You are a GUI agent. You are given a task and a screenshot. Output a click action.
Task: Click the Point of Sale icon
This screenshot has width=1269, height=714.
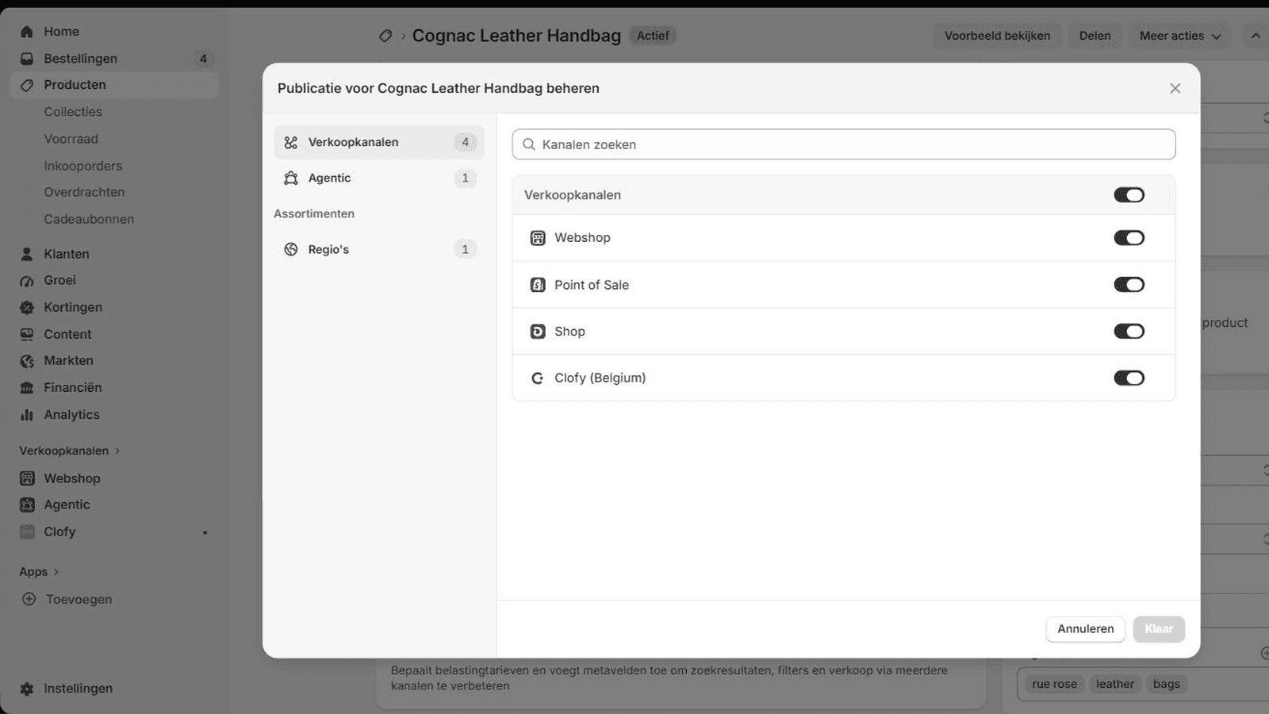point(538,285)
